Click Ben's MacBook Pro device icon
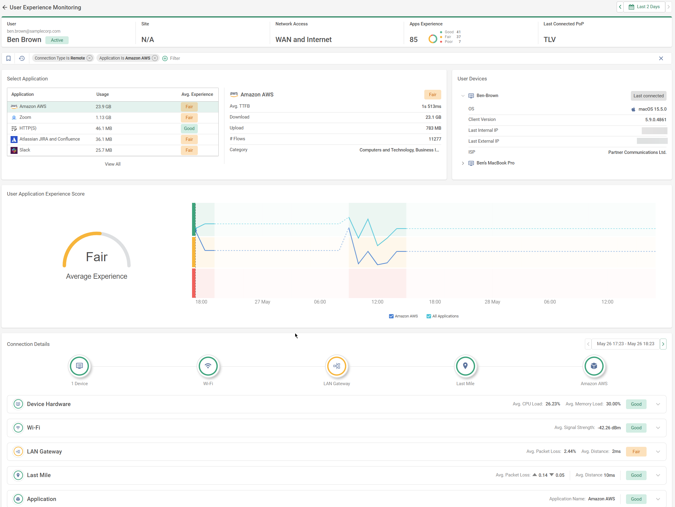 [471, 163]
